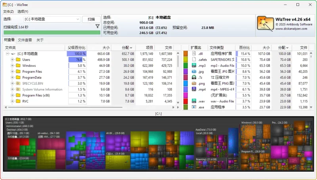Click the 101,031 file count cell
This screenshot has width=317, height=180.
(302, 54)
